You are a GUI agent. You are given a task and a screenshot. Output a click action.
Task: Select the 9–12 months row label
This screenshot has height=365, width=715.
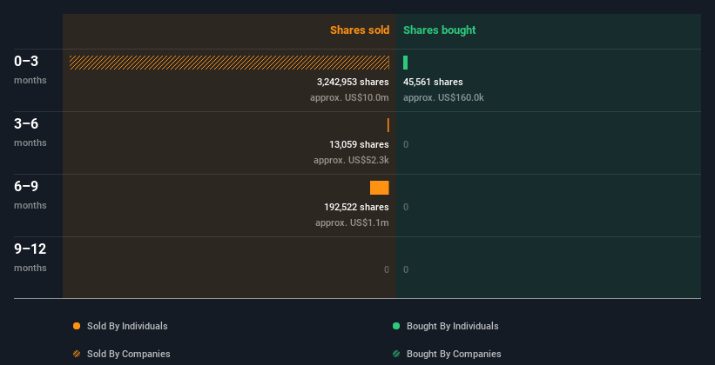(x=30, y=255)
